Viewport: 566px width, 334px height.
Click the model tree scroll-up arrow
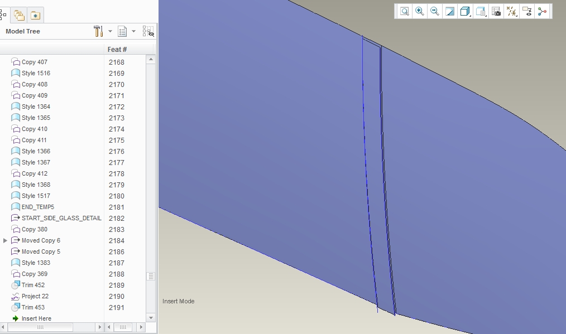pos(151,59)
